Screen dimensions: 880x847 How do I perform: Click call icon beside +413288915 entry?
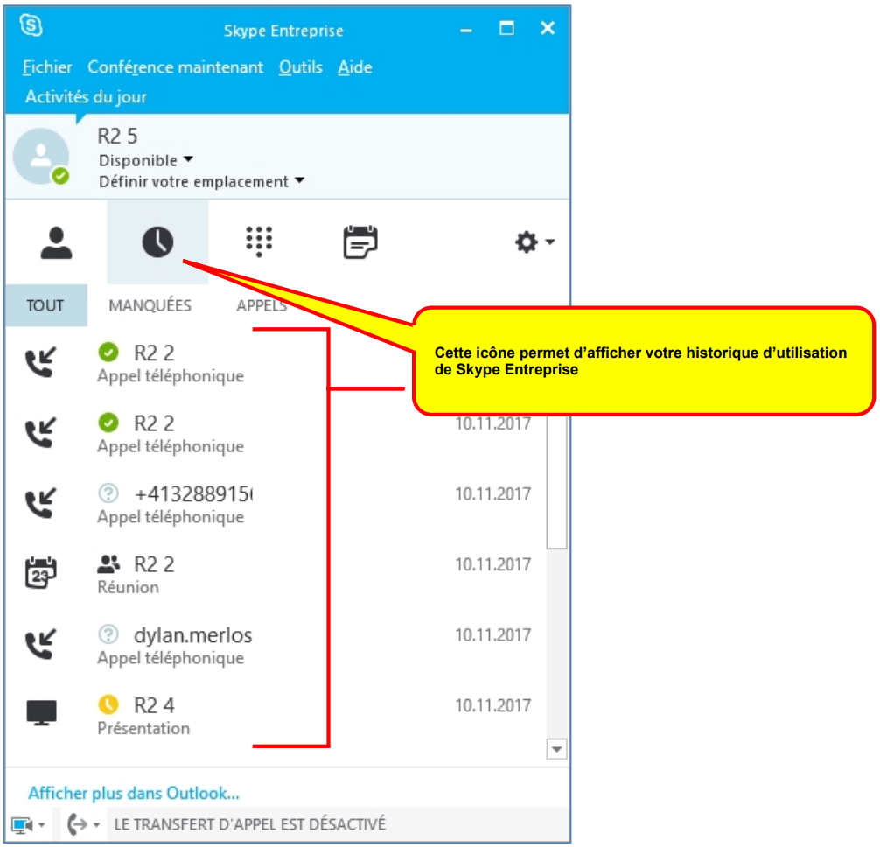pos(41,503)
